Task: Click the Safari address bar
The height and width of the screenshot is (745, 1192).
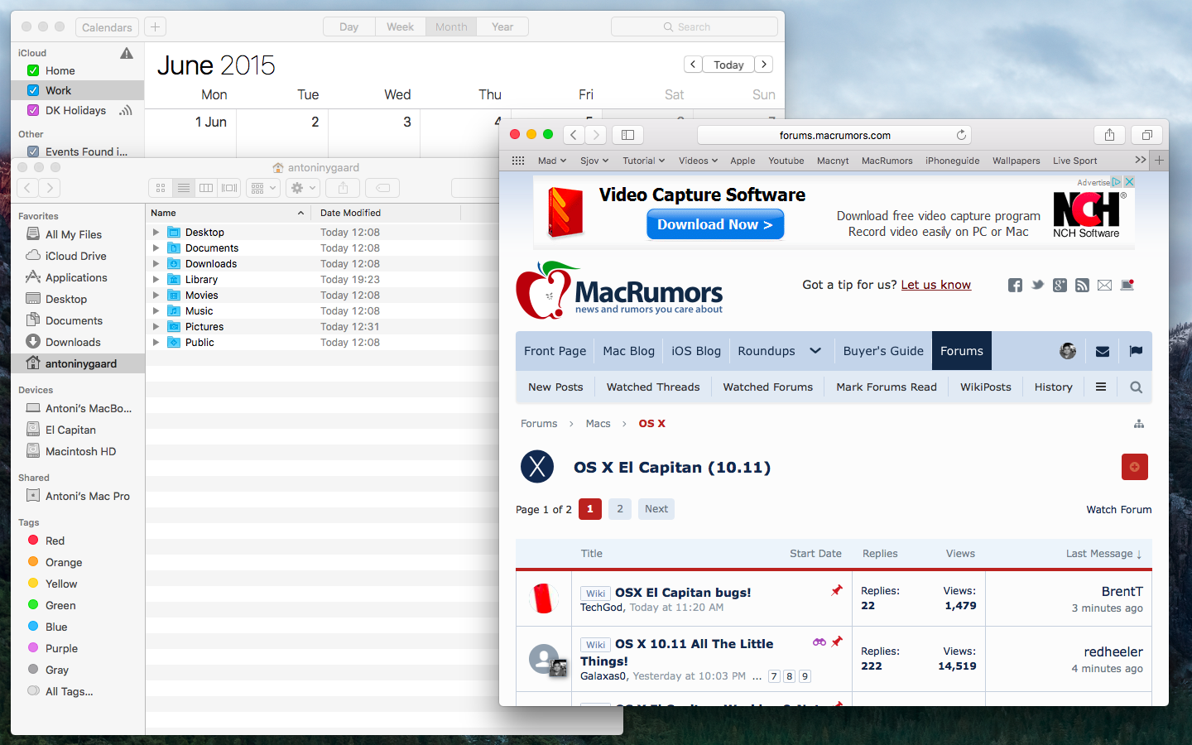Action: click(834, 135)
